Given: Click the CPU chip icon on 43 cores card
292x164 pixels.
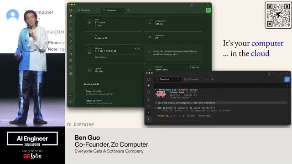Looking at the screenshot, I should [x=89, y=22].
